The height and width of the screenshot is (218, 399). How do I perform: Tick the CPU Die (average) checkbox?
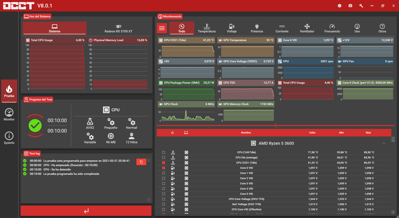click(164, 158)
